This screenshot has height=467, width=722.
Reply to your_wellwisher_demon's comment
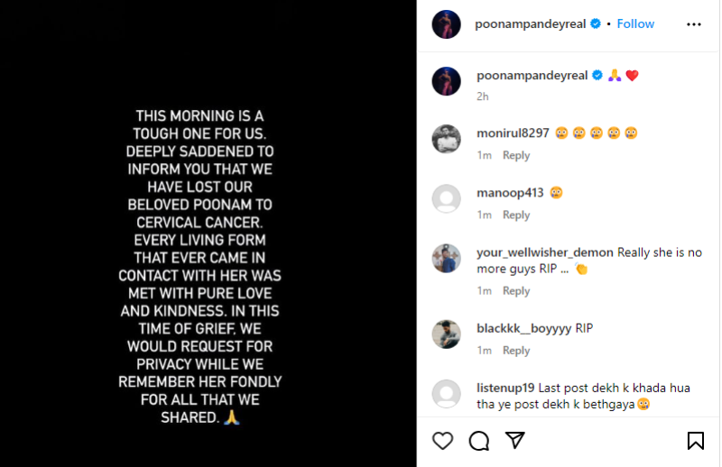[516, 291]
